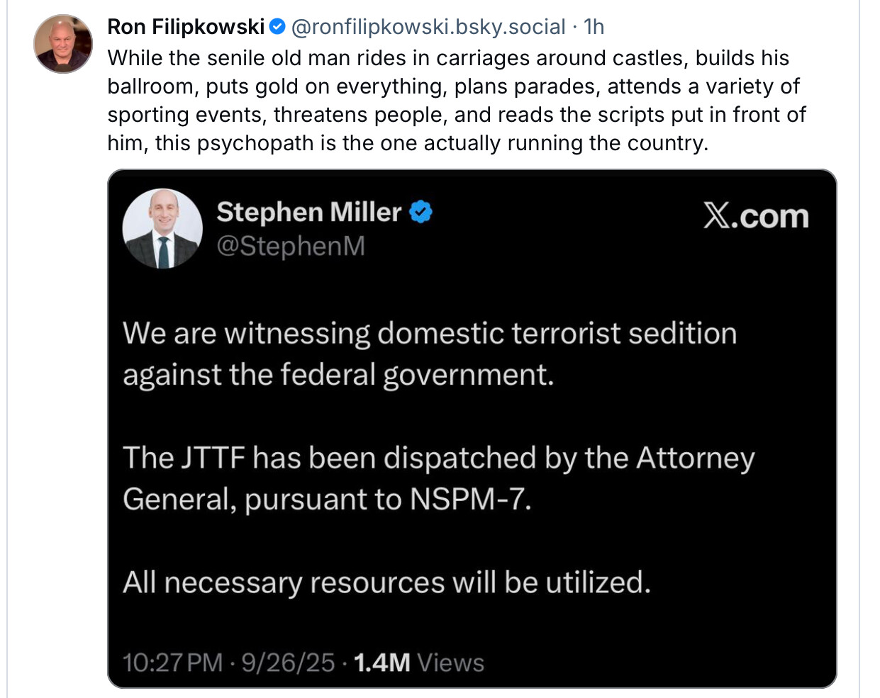Click the 10:27 PM time on the tweet
Viewport: 880px width, 698px height.
pyautogui.click(x=172, y=663)
